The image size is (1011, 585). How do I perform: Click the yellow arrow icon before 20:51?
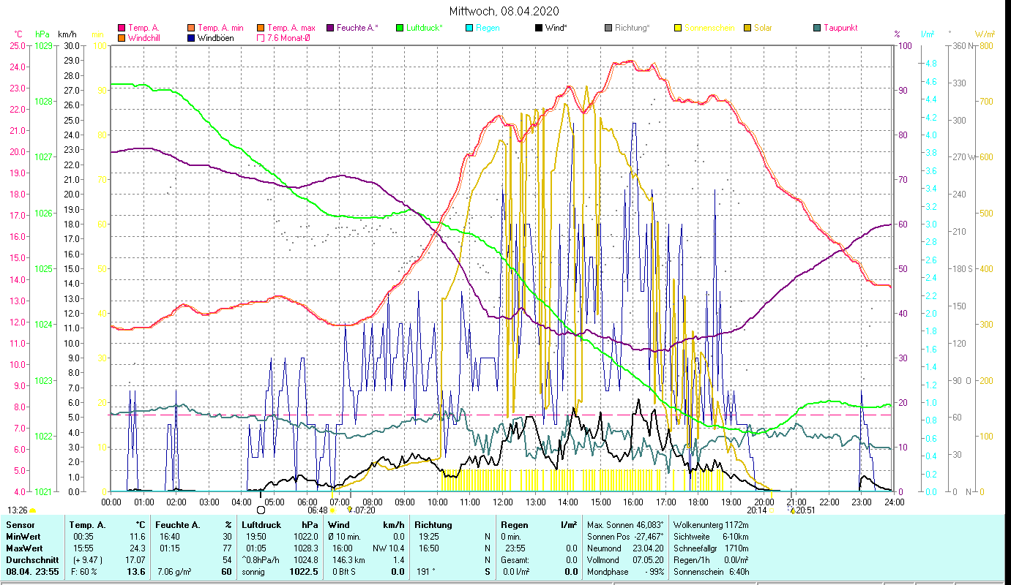pos(792,510)
